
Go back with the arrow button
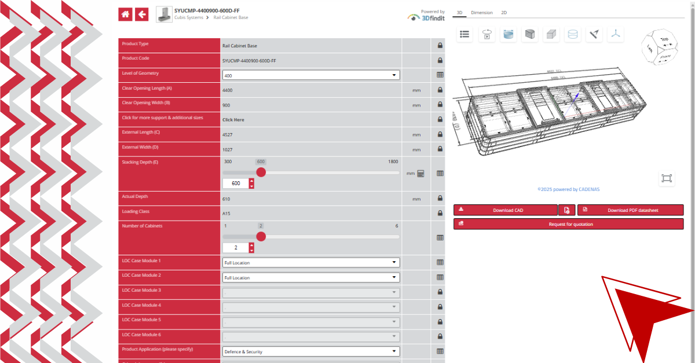tap(142, 14)
